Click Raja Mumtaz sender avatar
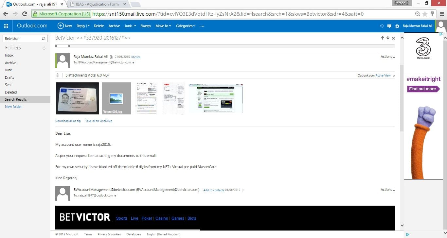Image resolution: width=447 pixels, height=238 pixels. (63, 61)
